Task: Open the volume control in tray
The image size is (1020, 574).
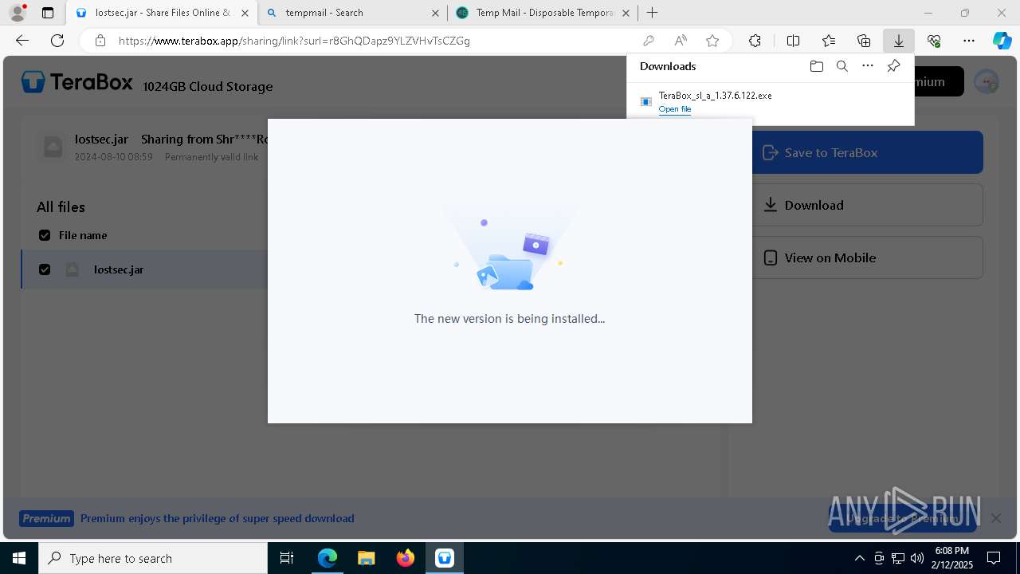Action: tap(917, 558)
